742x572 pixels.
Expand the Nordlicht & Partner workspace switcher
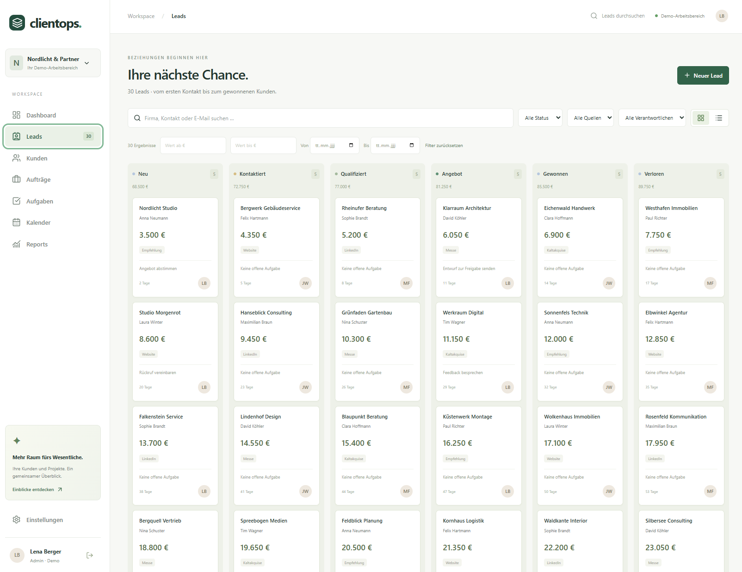click(53, 63)
